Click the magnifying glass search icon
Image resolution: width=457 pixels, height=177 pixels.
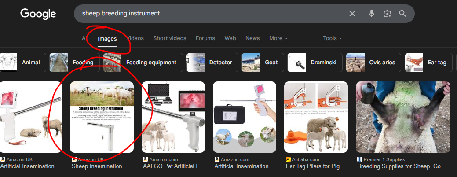[402, 13]
